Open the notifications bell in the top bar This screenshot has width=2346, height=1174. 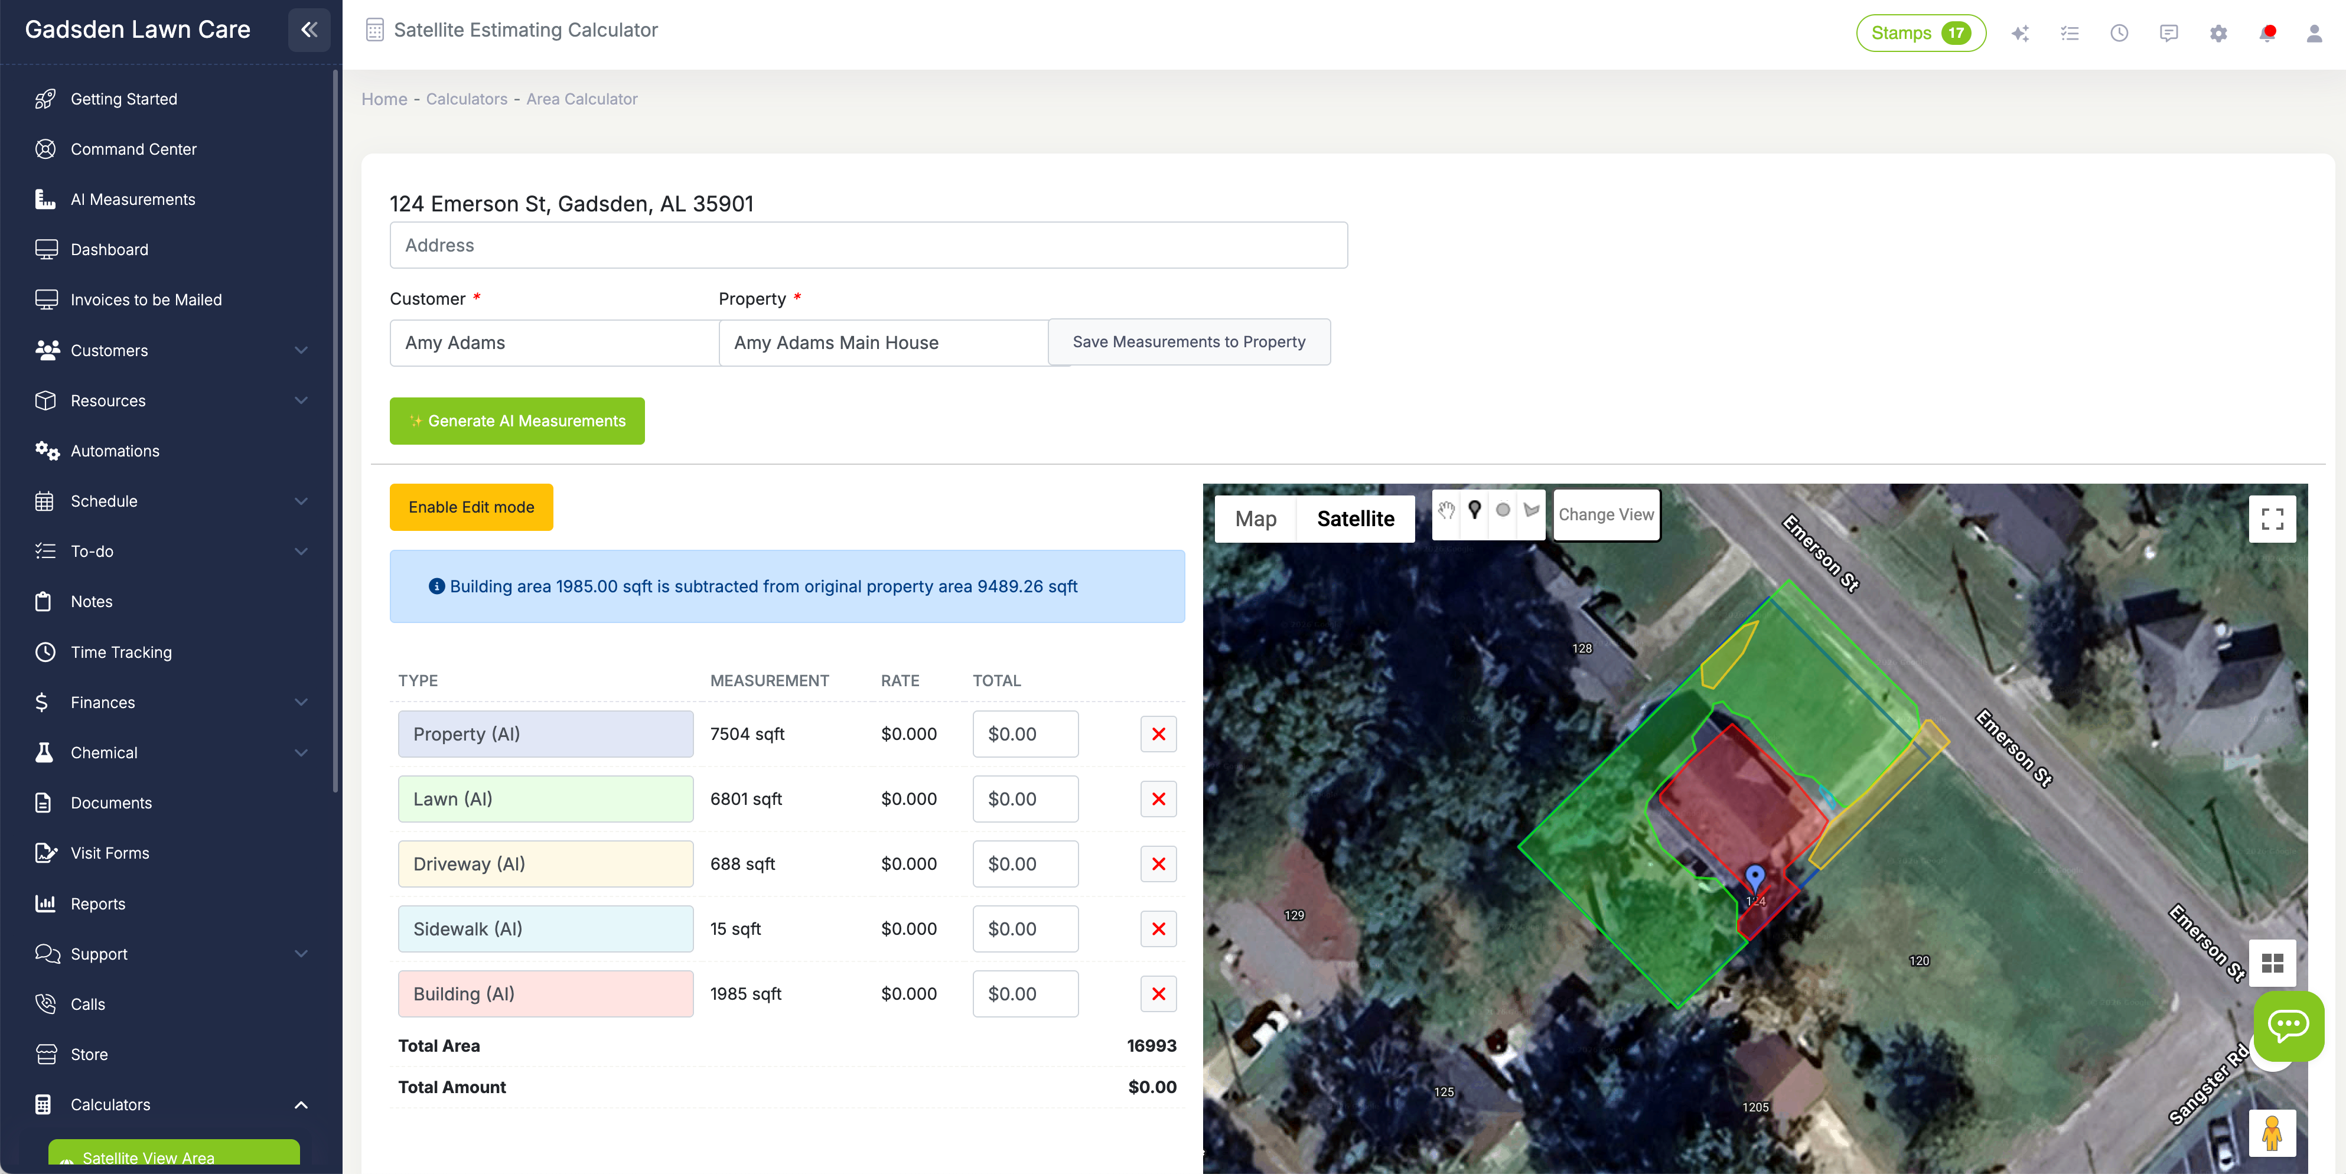click(2267, 33)
